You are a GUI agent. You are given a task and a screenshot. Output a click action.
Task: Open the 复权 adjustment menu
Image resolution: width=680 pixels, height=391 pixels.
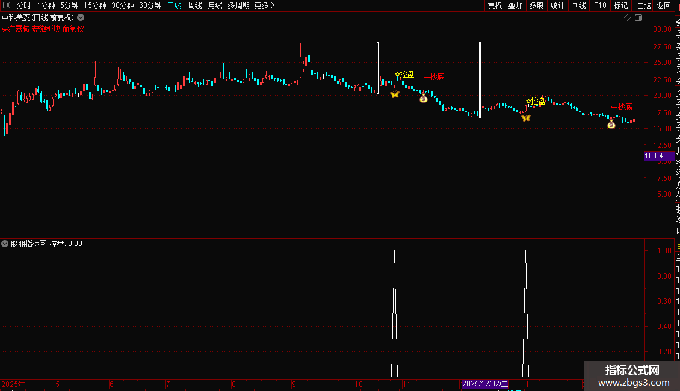(x=495, y=5)
